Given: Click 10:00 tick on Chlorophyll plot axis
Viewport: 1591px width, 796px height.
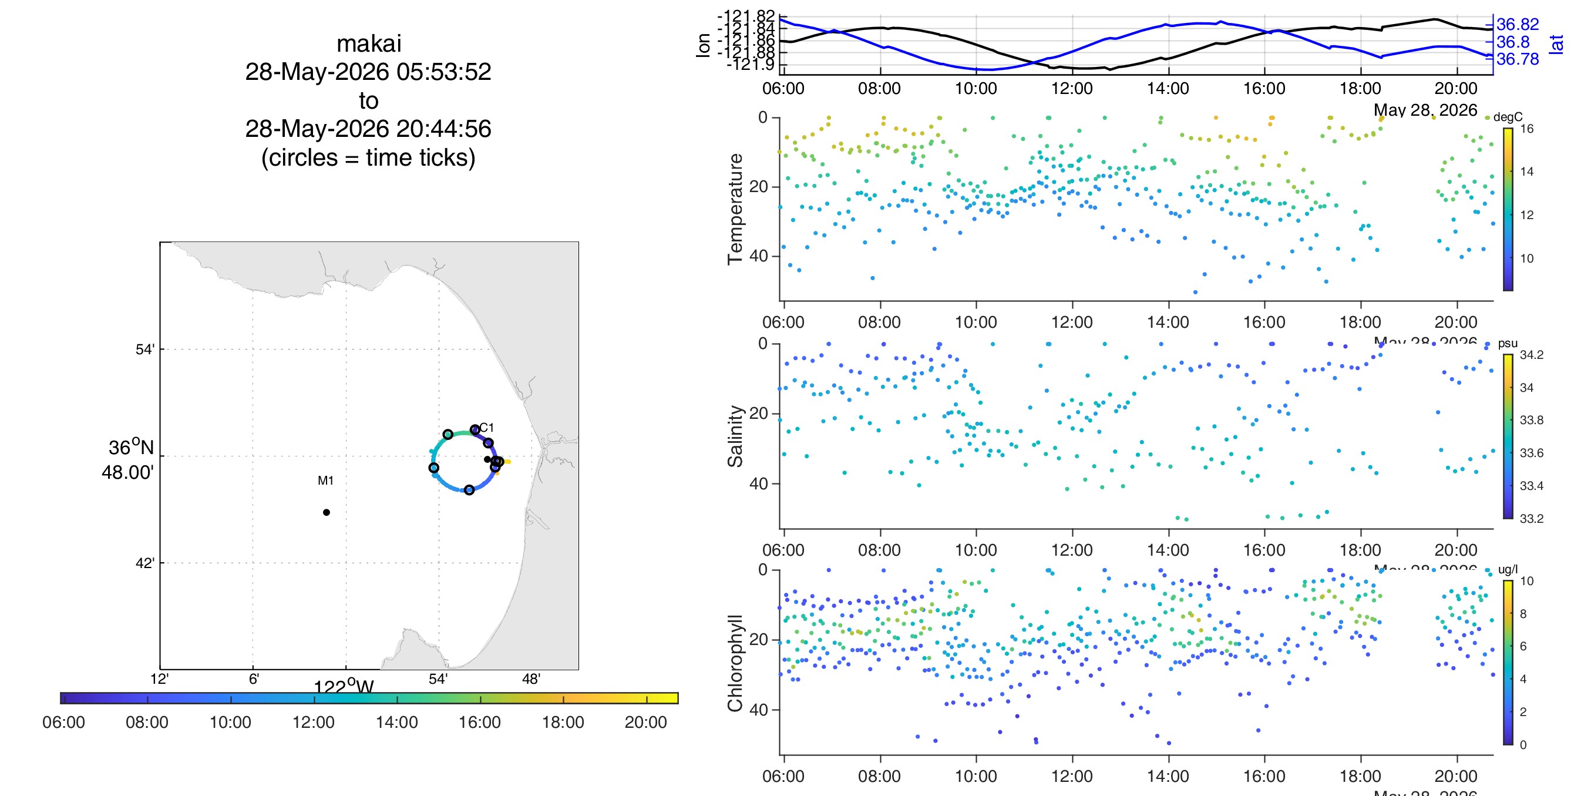Looking at the screenshot, I should pyautogui.click(x=976, y=776).
